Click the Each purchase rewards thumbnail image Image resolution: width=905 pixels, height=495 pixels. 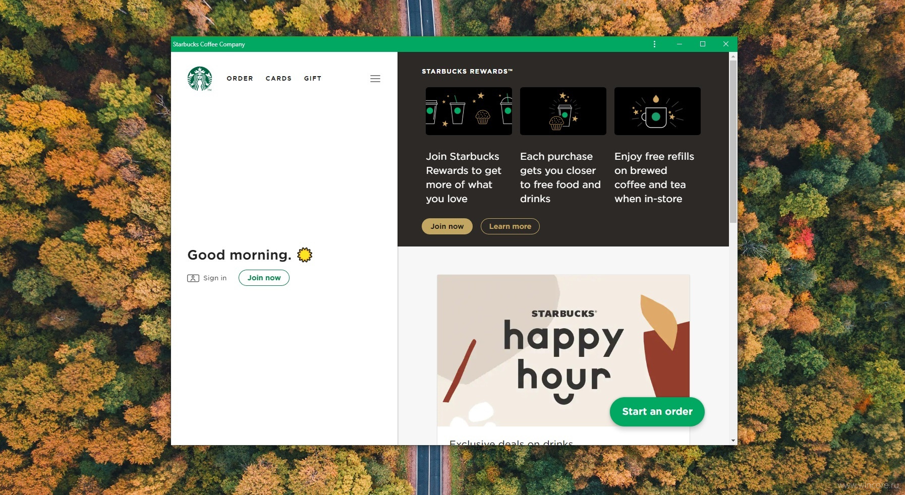563,111
